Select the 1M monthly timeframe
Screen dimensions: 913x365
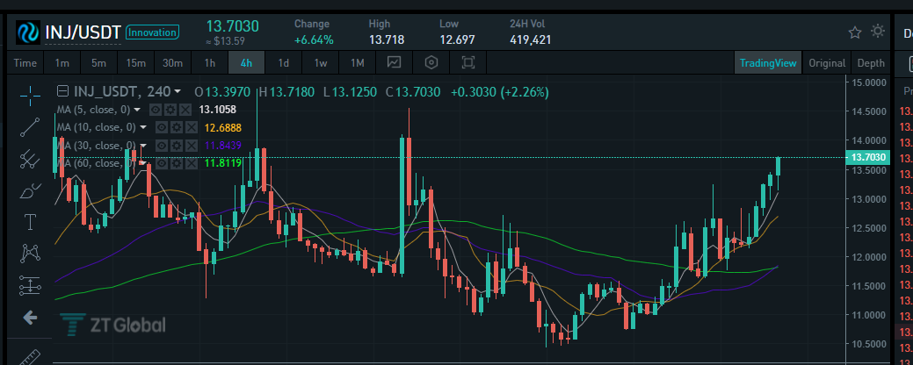357,63
